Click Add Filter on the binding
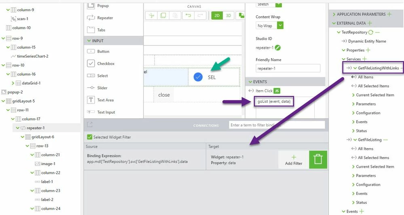404x215 pixels. tap(294, 160)
